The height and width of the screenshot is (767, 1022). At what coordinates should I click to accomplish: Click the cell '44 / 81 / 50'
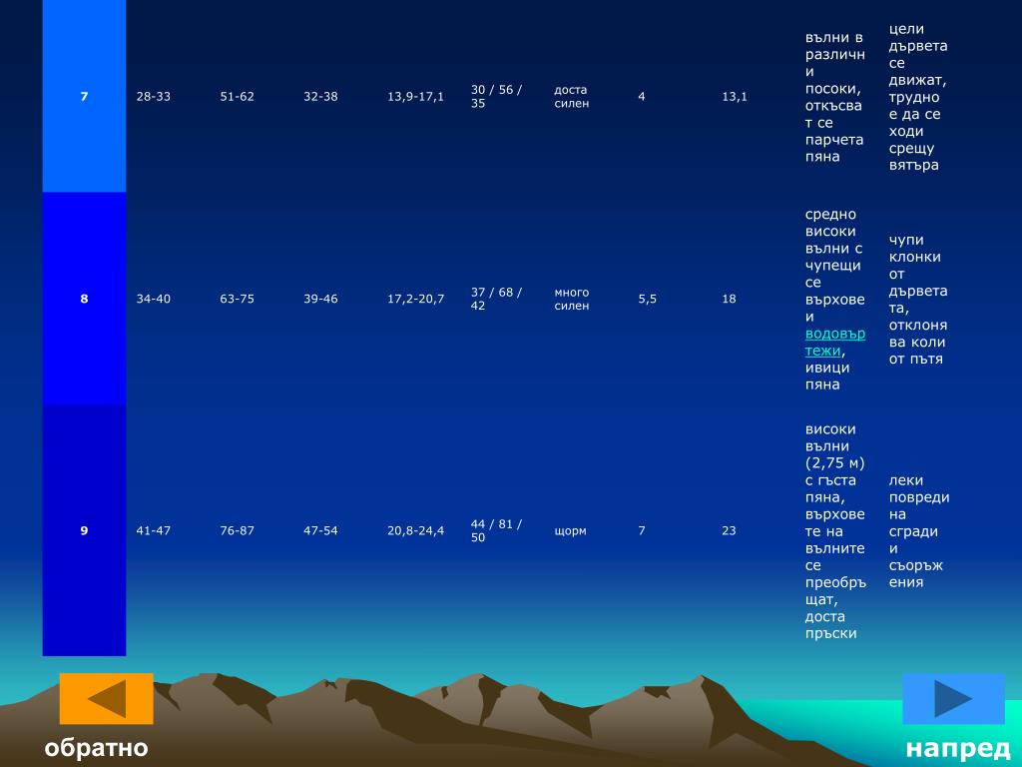497,530
